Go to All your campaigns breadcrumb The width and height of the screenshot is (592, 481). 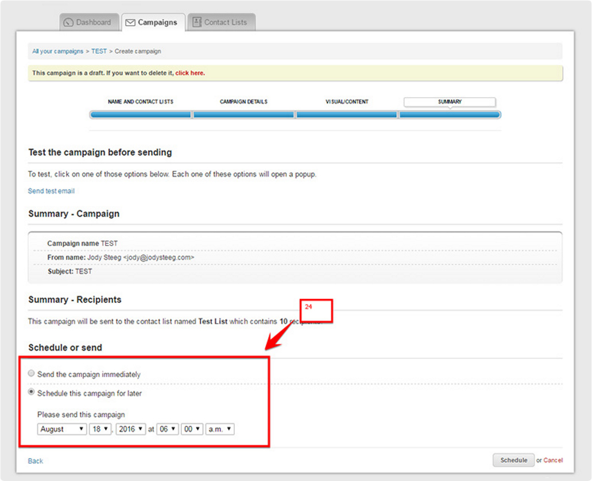pos(58,51)
